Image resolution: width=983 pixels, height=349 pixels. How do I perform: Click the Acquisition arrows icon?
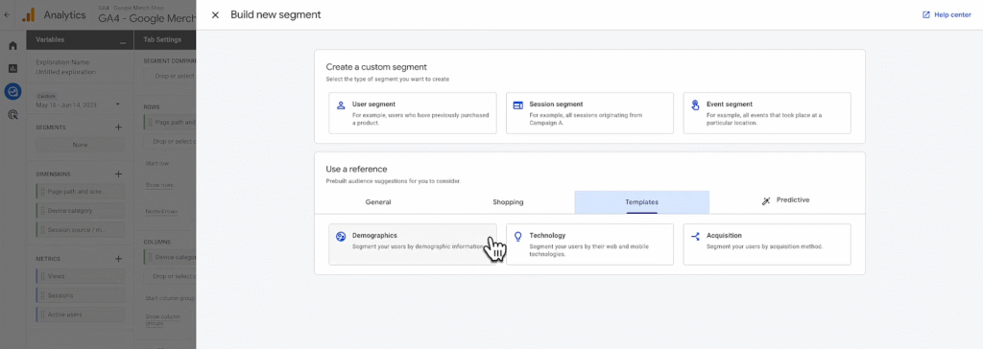pos(695,237)
